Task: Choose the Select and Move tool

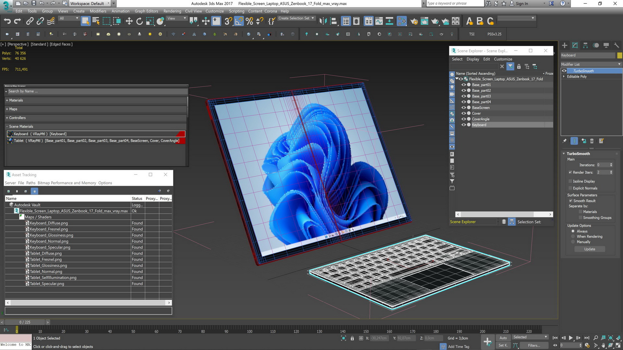Action: click(x=129, y=21)
